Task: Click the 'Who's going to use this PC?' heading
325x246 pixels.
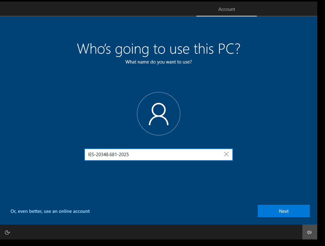Action: (x=159, y=49)
